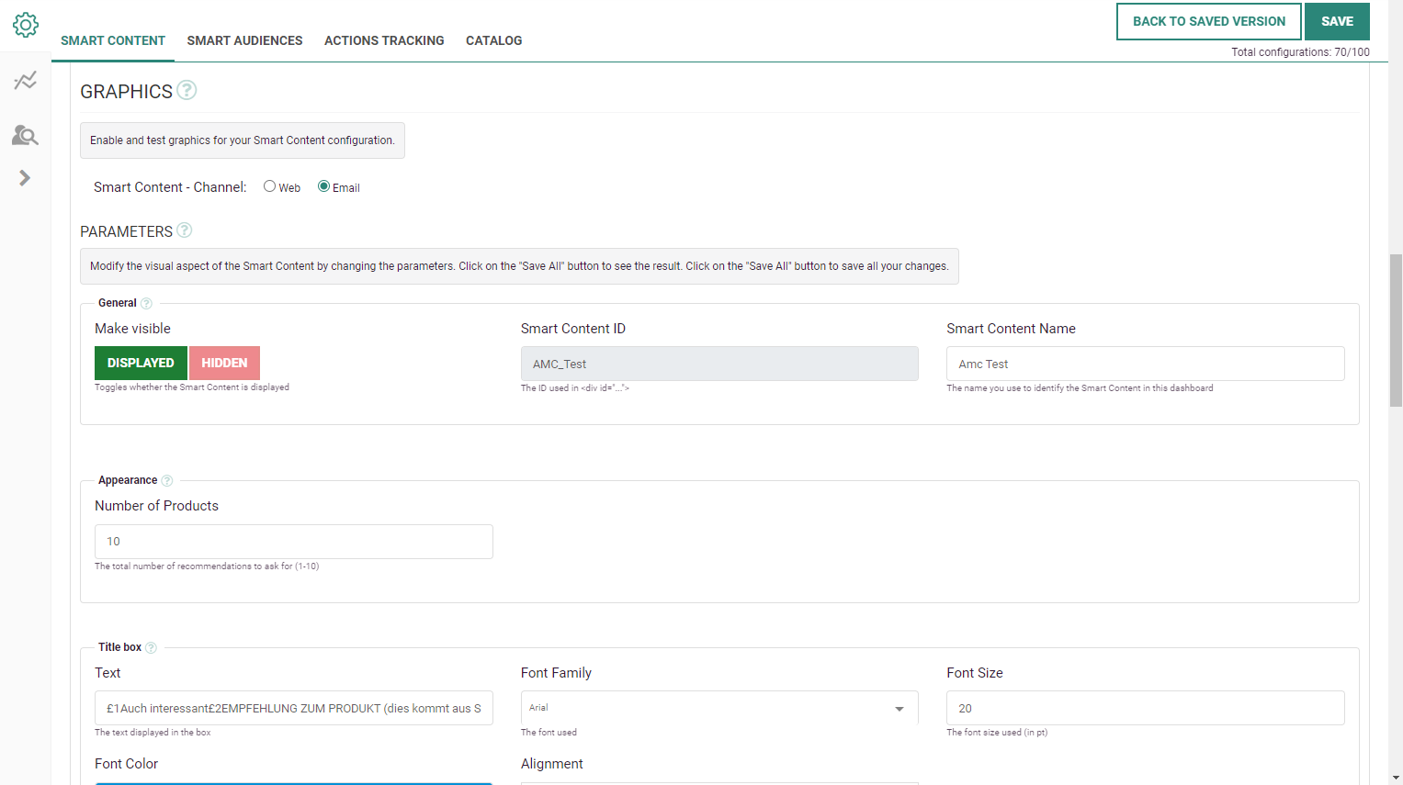Go to the Catalog tab
Screen dimensions: 1403x785
point(493,40)
